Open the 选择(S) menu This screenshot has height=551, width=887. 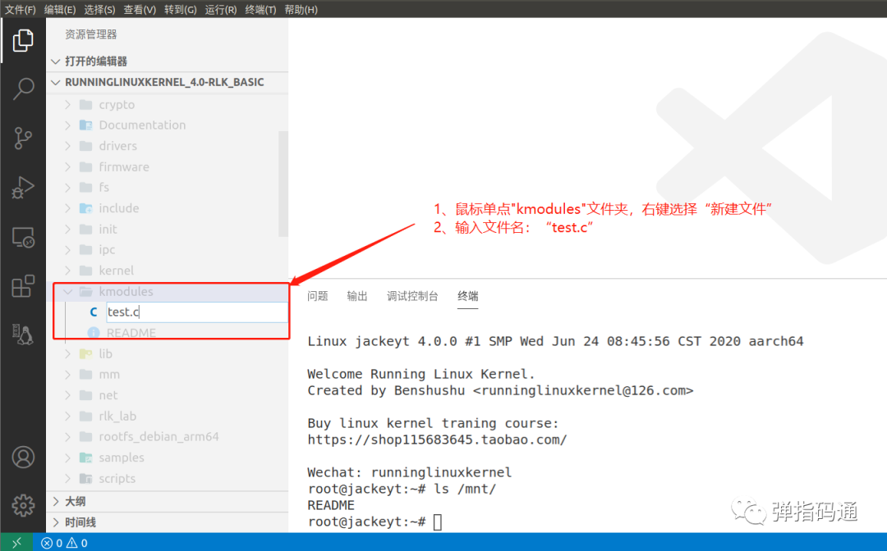pyautogui.click(x=99, y=10)
